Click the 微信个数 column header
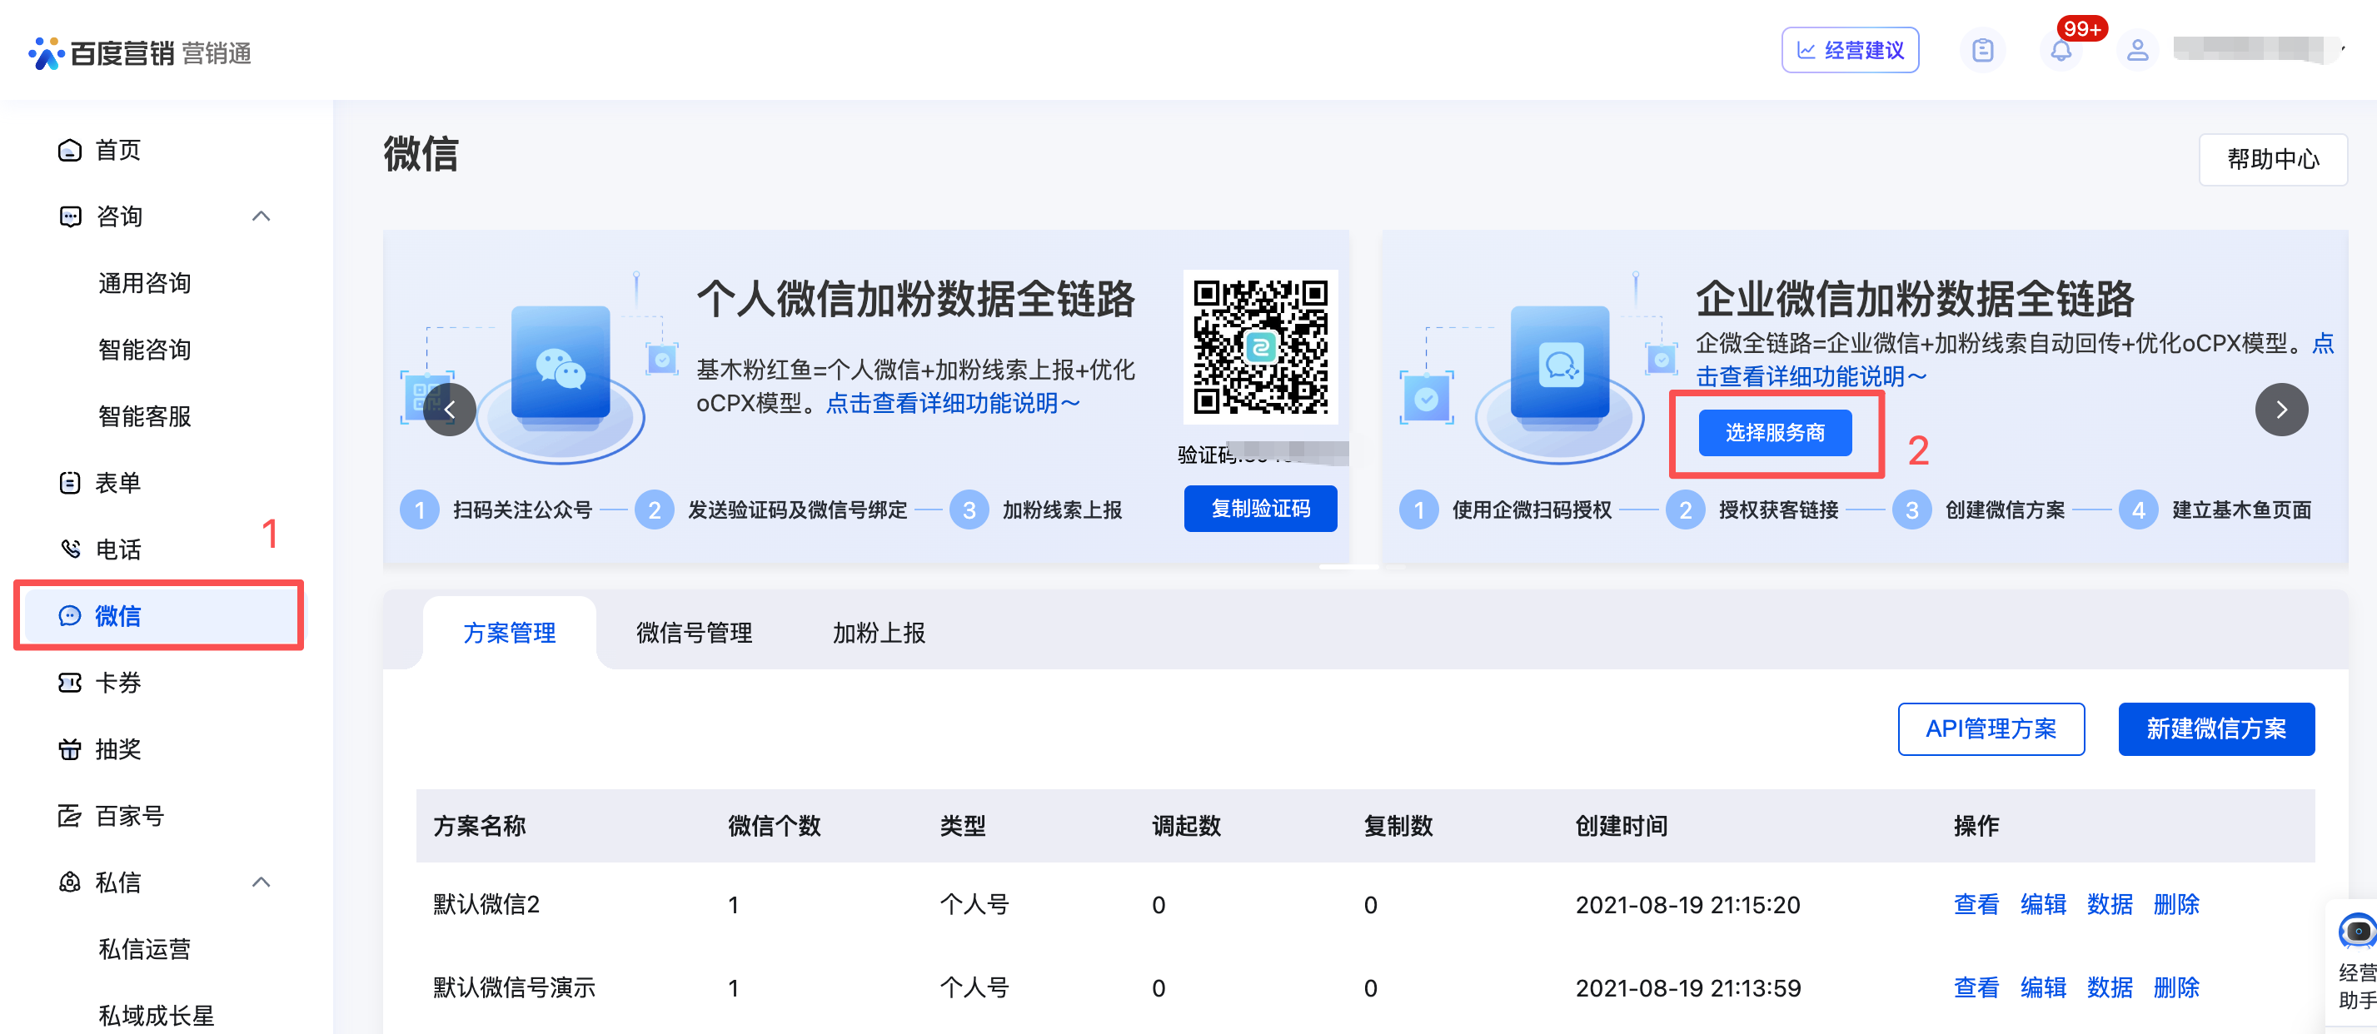 pyautogui.click(x=775, y=826)
